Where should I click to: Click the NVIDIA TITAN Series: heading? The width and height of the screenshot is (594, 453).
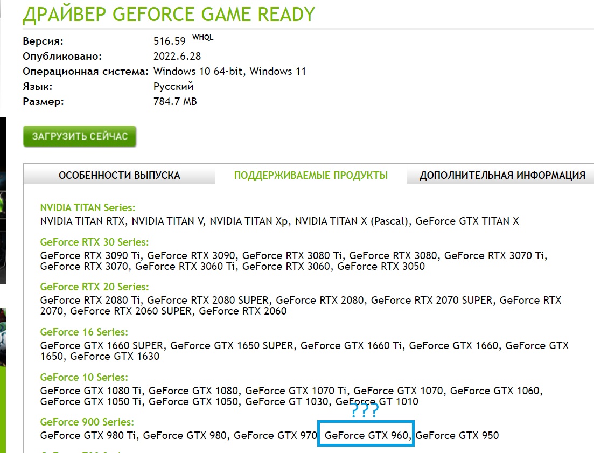click(x=87, y=207)
